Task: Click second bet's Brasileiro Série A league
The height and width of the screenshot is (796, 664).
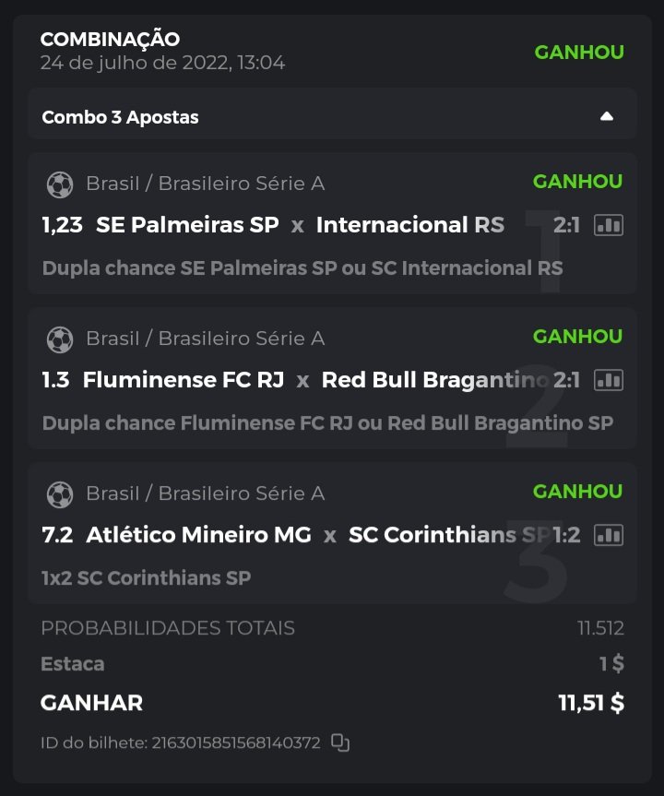Action: coord(205,339)
